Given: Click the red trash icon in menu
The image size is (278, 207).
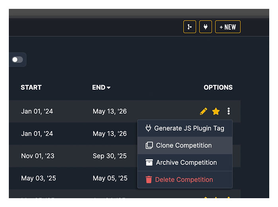Looking at the screenshot, I should (x=149, y=180).
